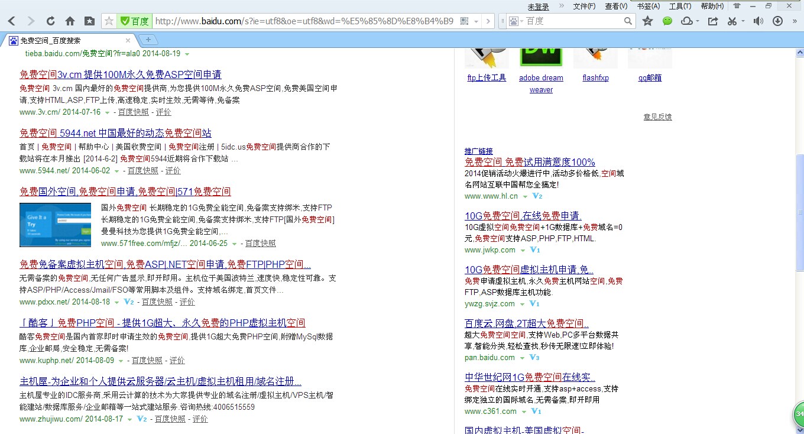Open the 书签(A) menu
Image resolution: width=804 pixels, height=434 pixels.
pyautogui.click(x=649, y=6)
